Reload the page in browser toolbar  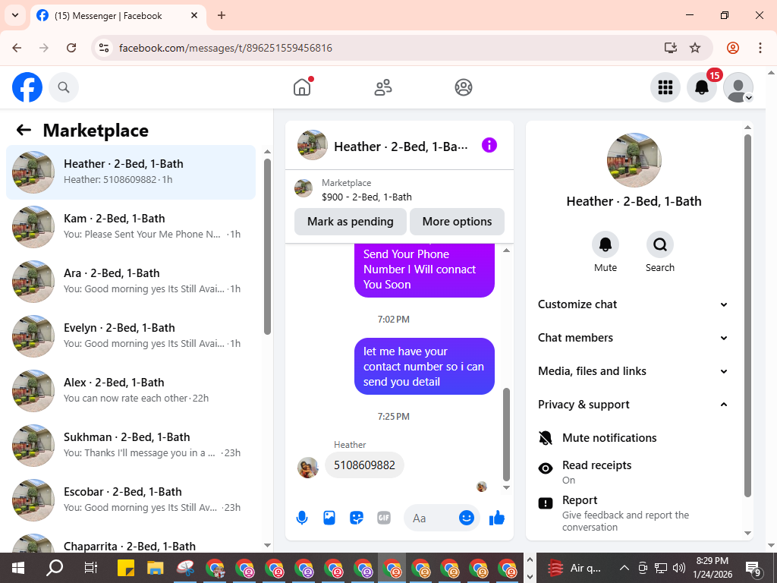click(x=71, y=48)
